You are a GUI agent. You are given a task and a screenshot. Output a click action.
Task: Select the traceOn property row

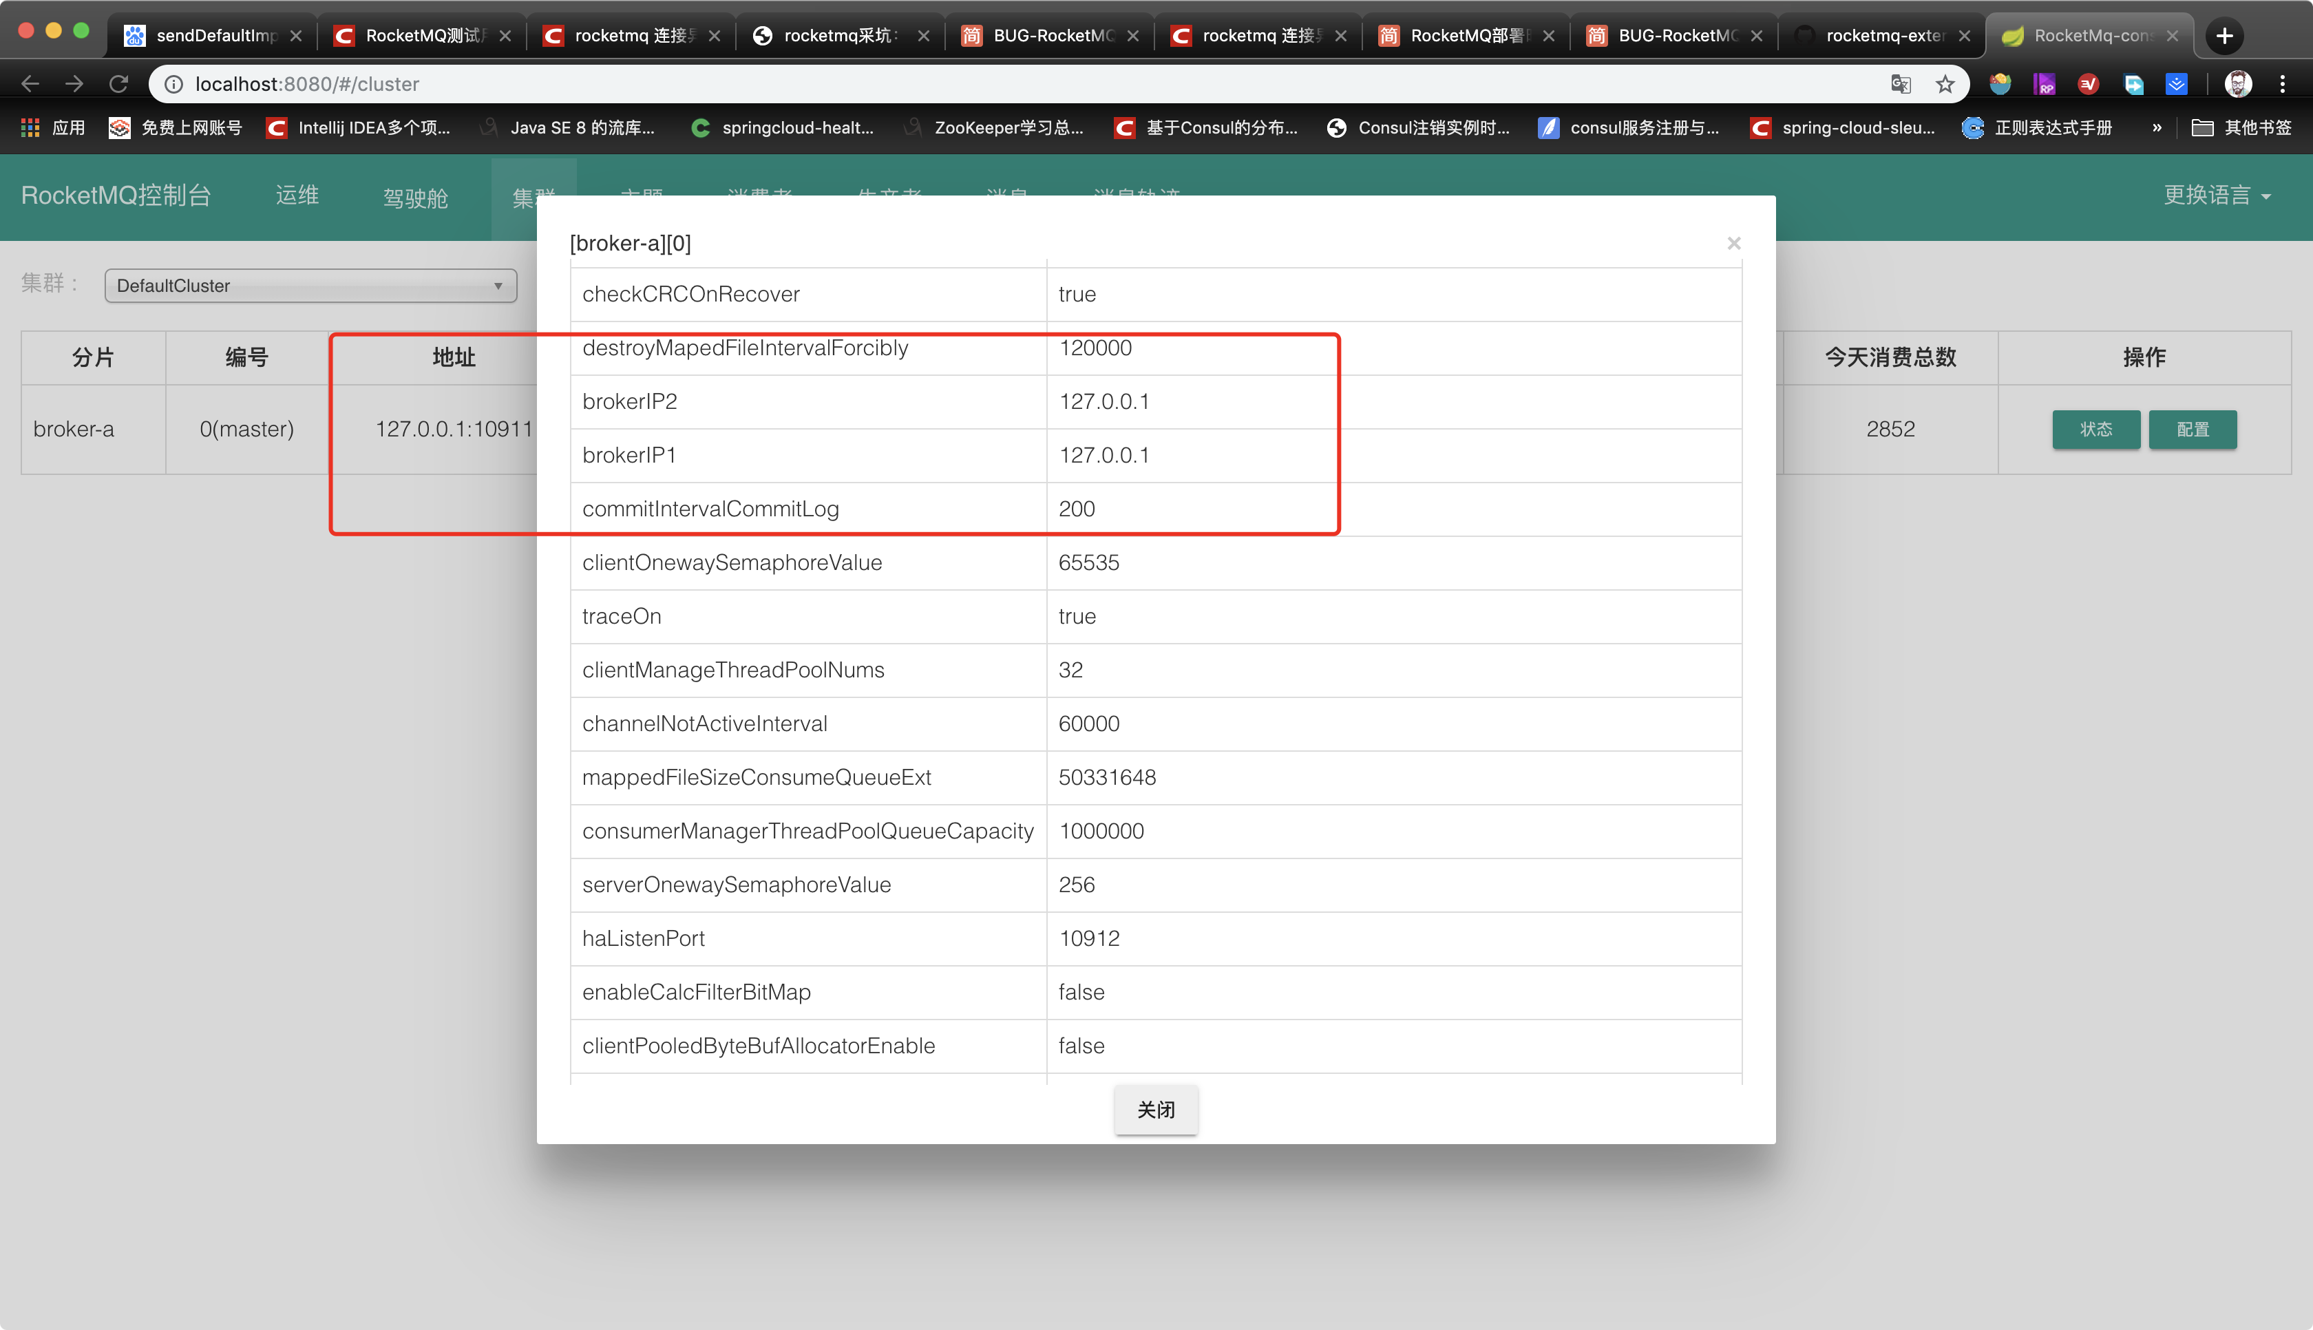1156,617
